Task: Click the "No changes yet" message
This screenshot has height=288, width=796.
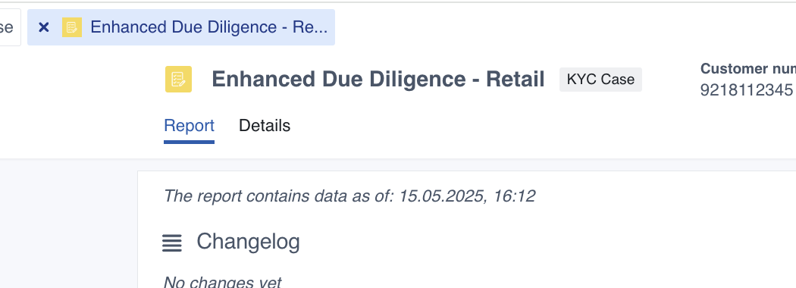Action: [x=222, y=282]
